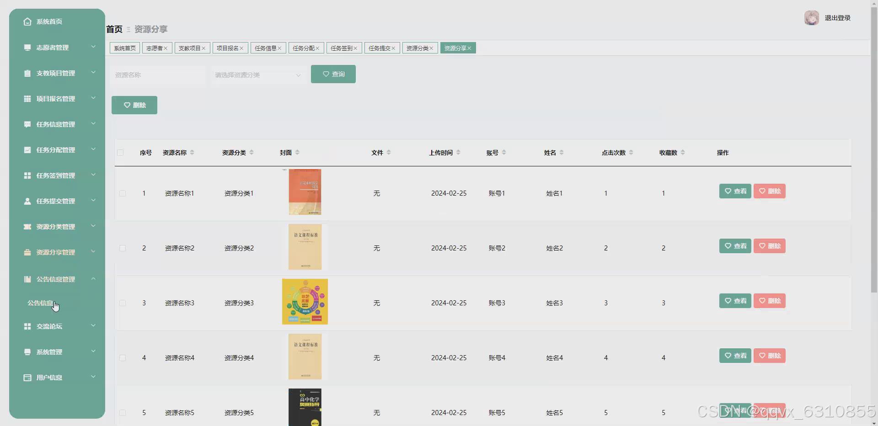Screen dimensions: 878x426
Task: Click 查看 for 资源名称3
Action: pyautogui.click(x=735, y=301)
